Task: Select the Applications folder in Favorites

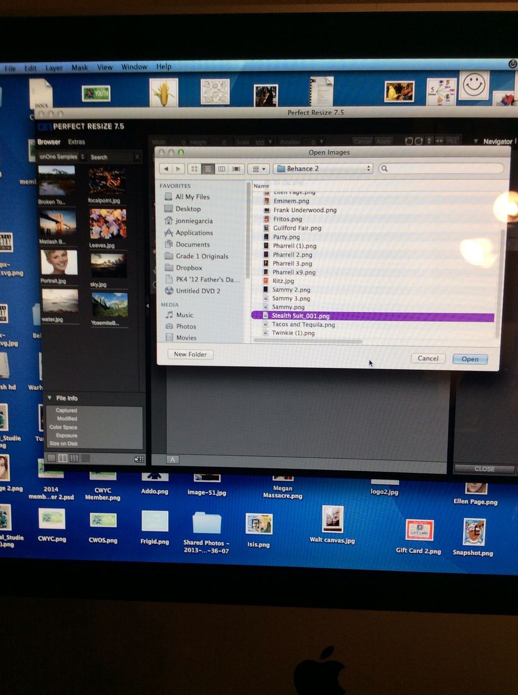Action: (x=194, y=233)
